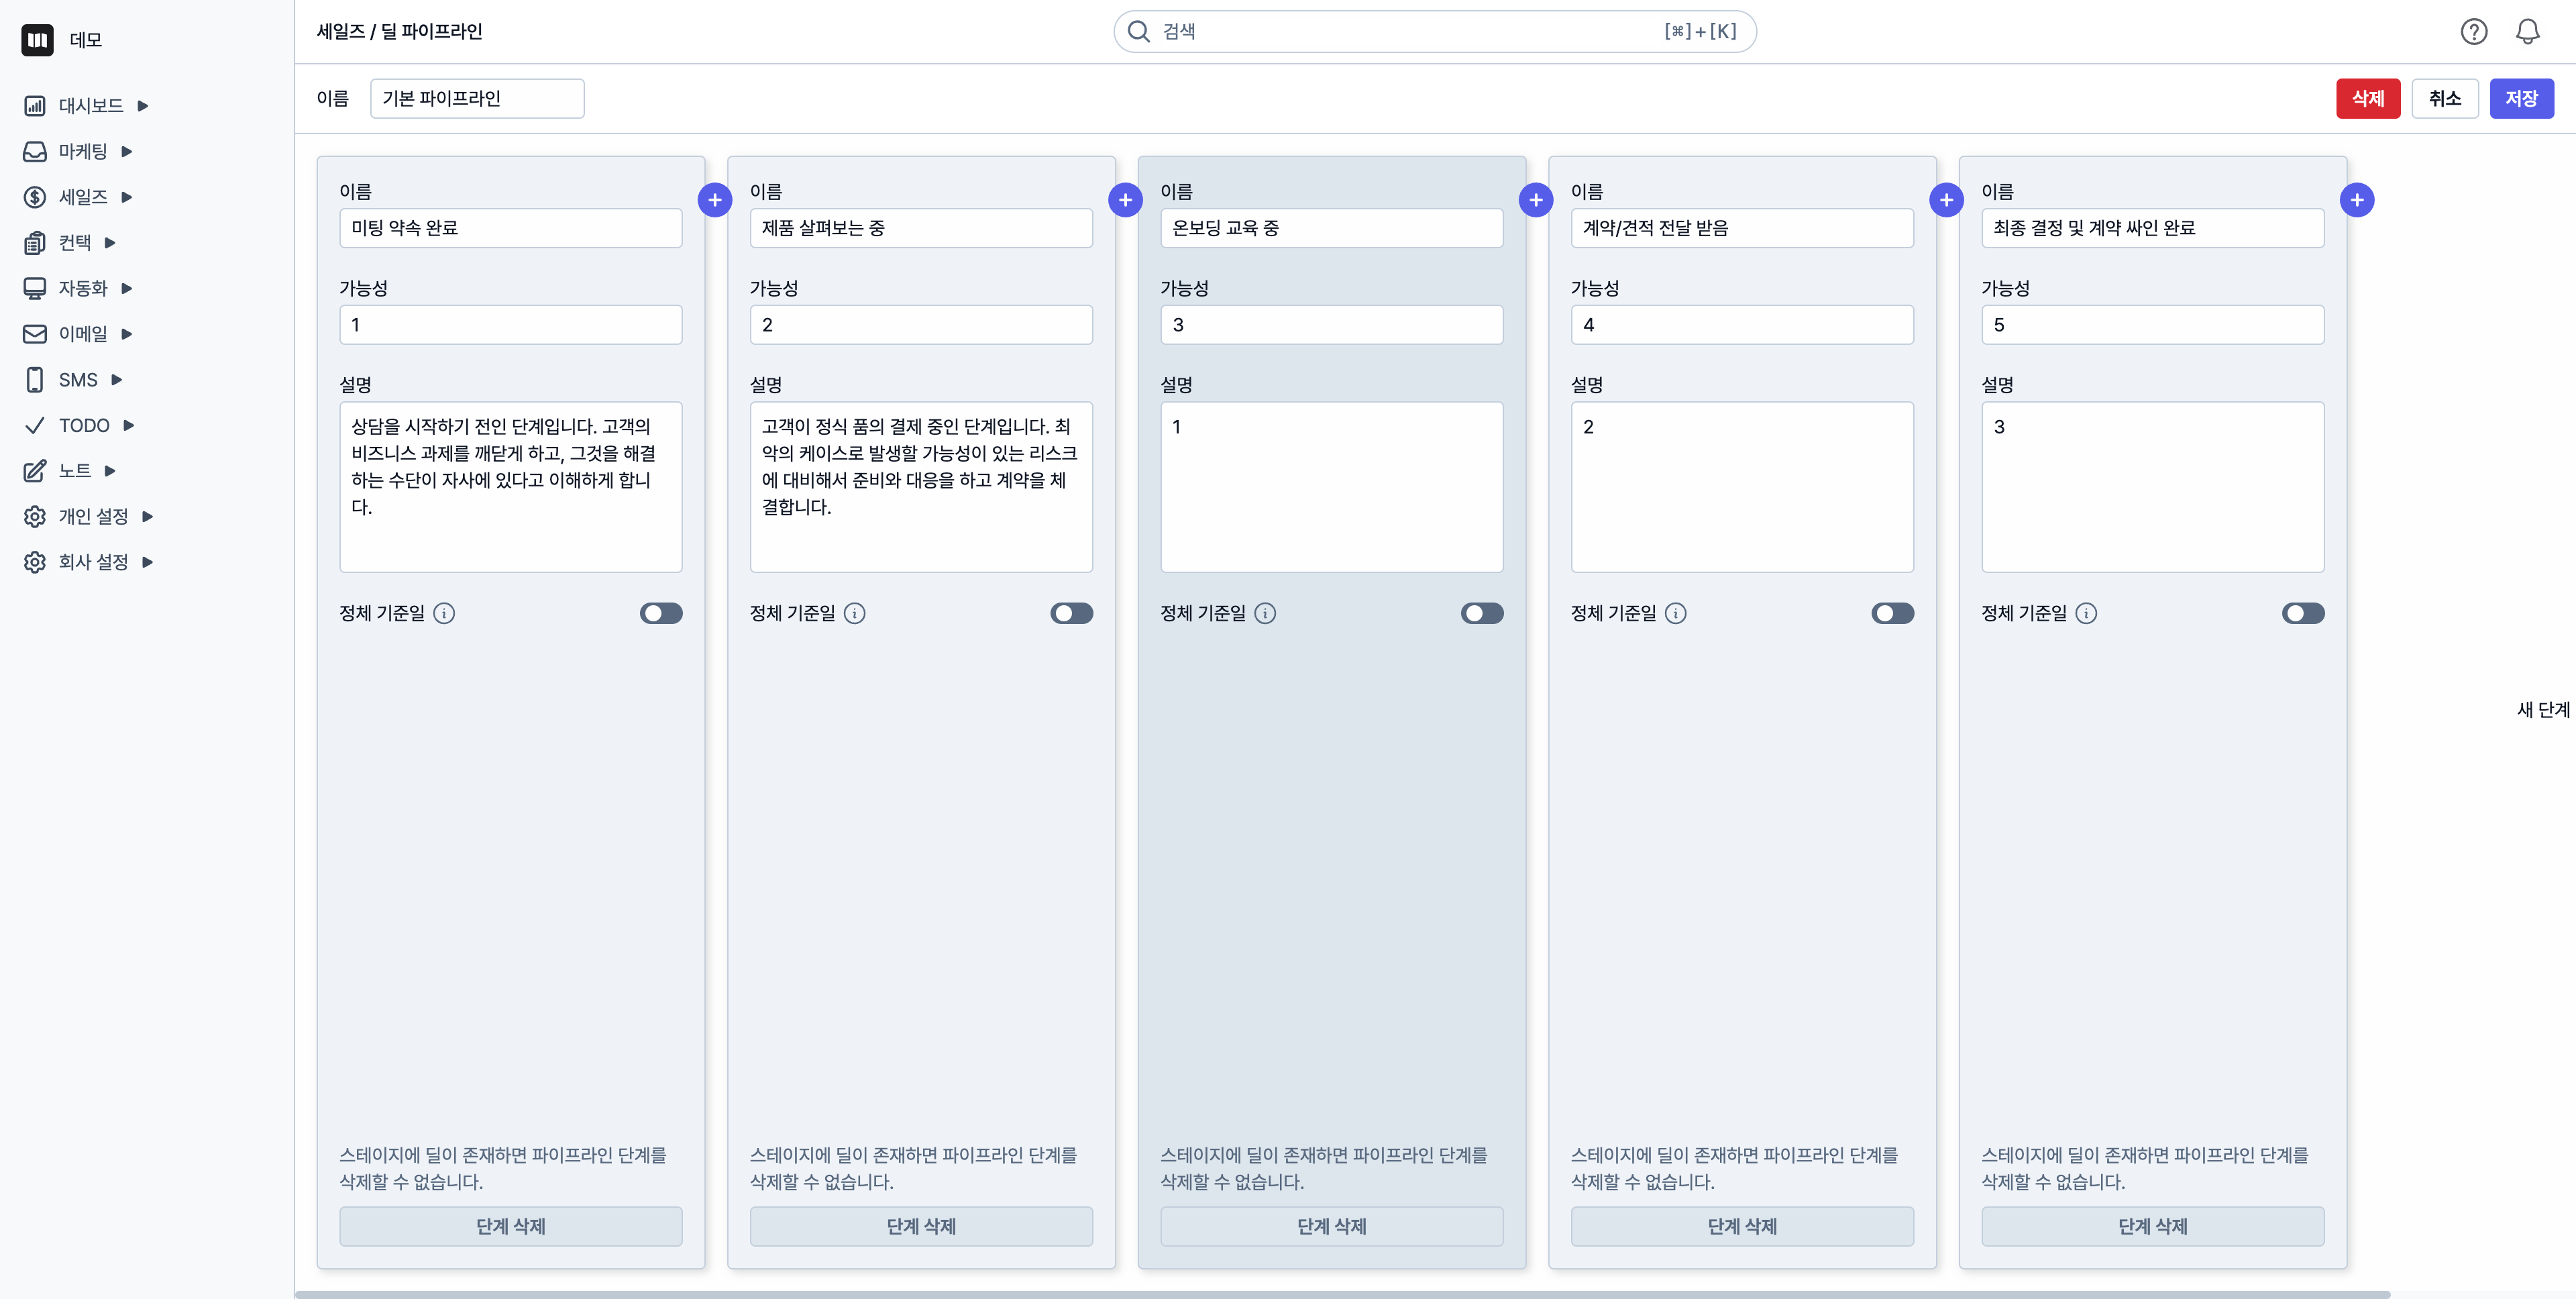Click the 대시보드 chart icon
The height and width of the screenshot is (1299, 2576).
(35, 106)
